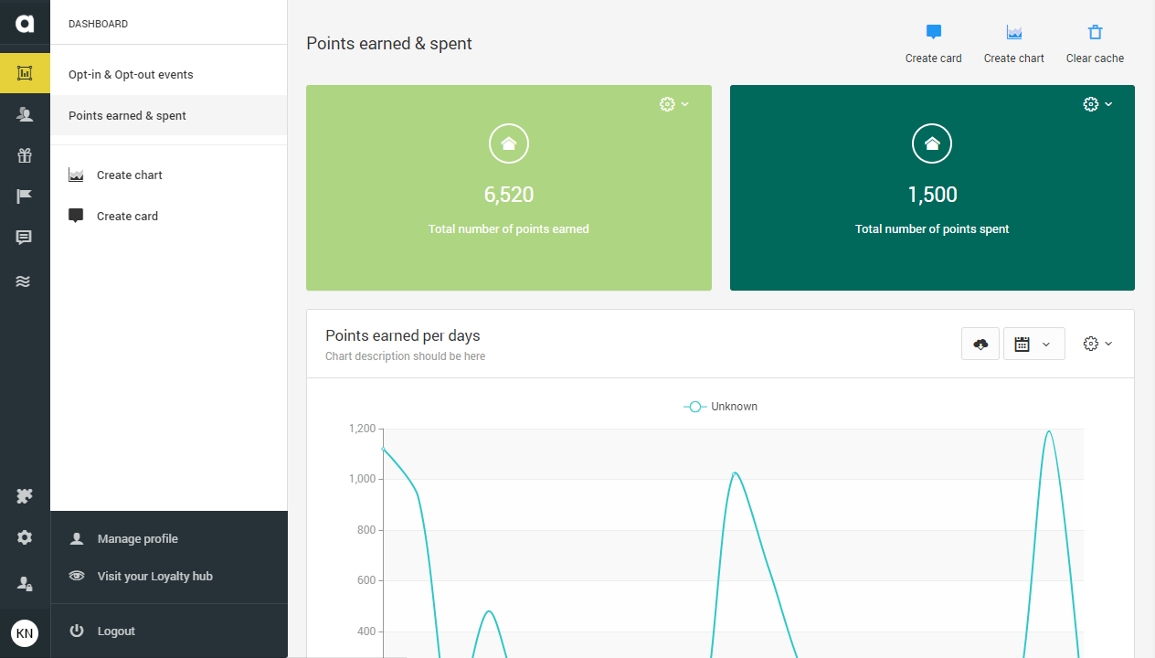
Task: Click the 6,520 points earned value
Action: tap(509, 195)
